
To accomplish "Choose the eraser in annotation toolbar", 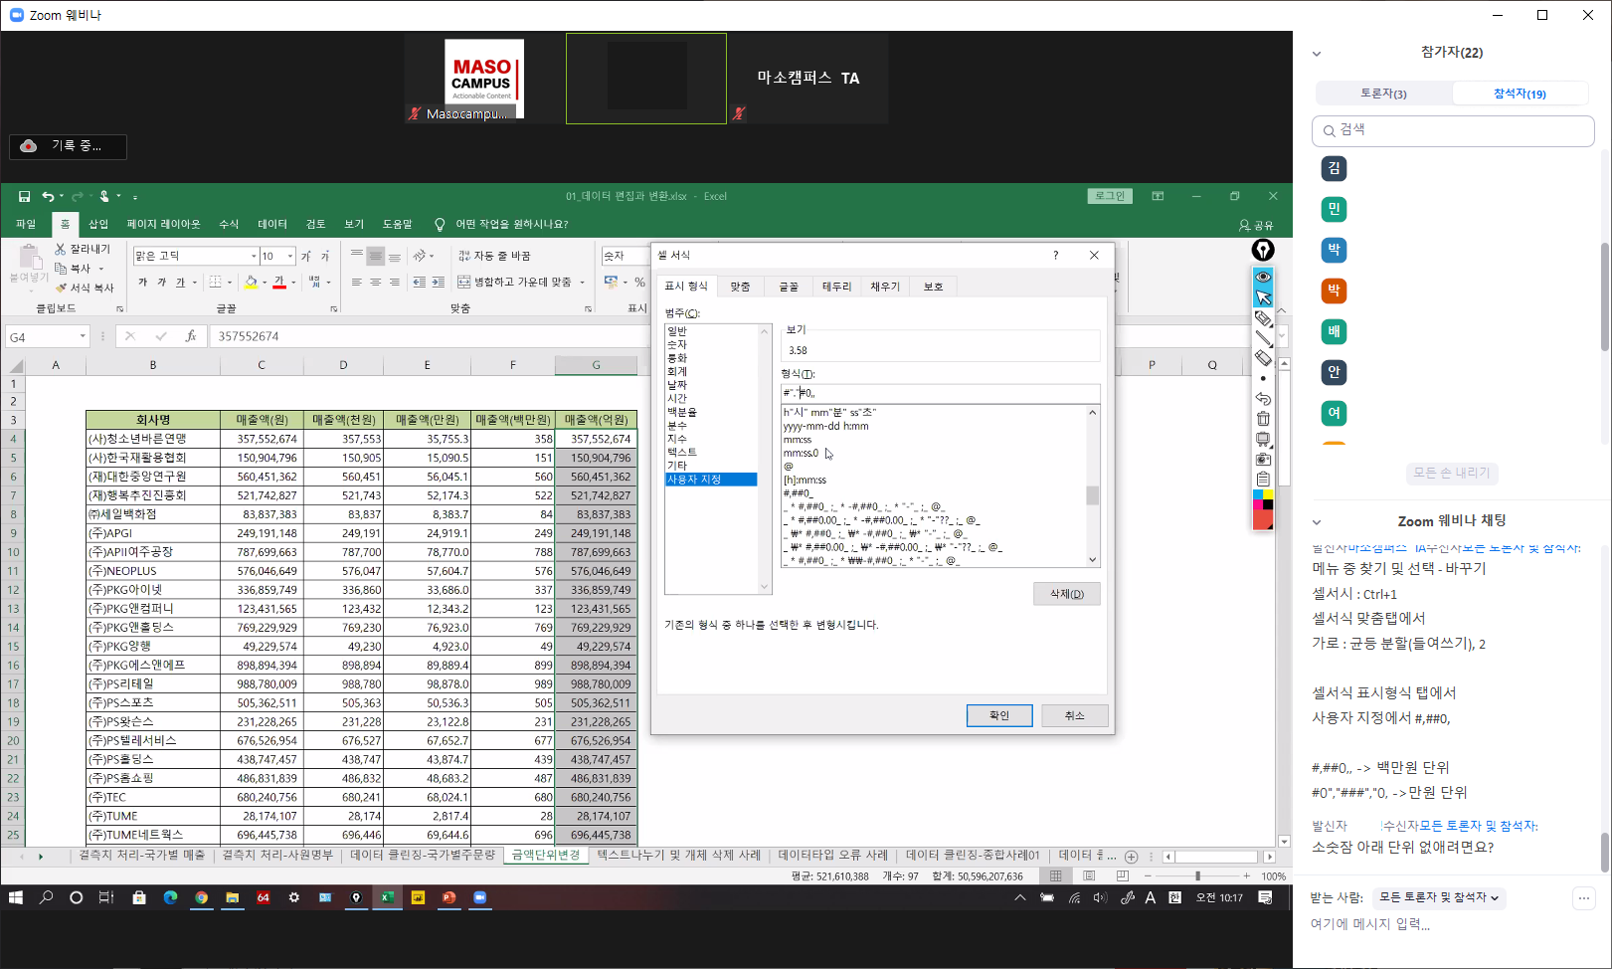I will tap(1263, 358).
